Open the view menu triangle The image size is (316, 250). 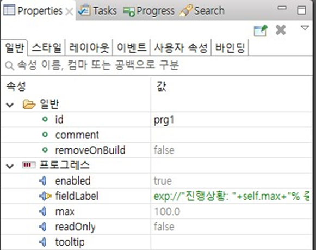(x=305, y=28)
